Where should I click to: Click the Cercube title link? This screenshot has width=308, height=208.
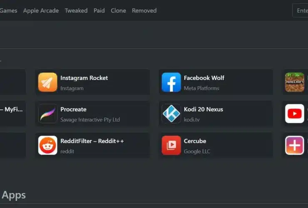click(x=195, y=141)
